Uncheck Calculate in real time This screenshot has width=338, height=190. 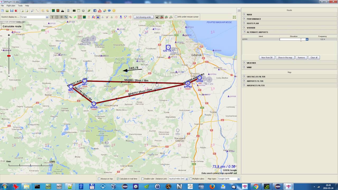[118, 179]
